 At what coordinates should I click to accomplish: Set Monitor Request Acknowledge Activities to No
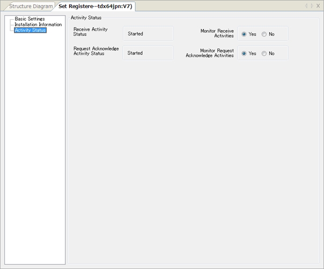click(x=264, y=53)
